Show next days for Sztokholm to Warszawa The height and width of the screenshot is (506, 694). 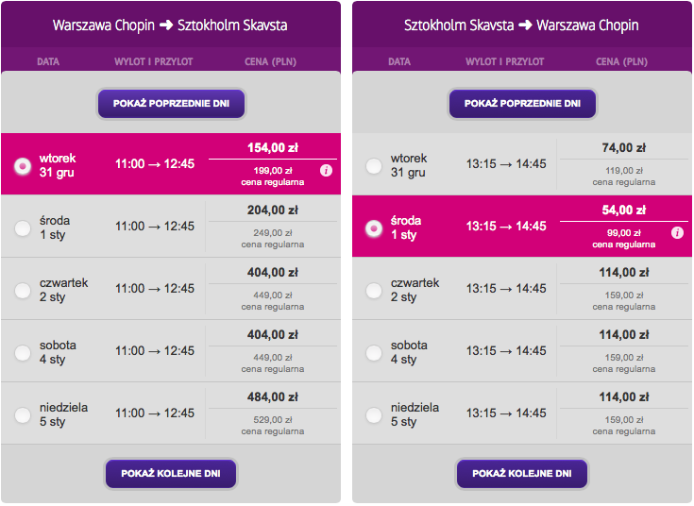tap(522, 474)
